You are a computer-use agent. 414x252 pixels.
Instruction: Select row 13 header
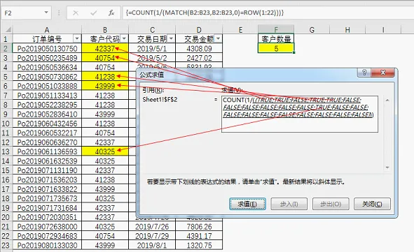pos(6,151)
